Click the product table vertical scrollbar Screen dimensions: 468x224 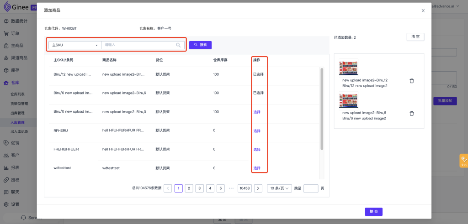(322, 109)
